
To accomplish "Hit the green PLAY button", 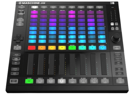I will coord(29,81).
